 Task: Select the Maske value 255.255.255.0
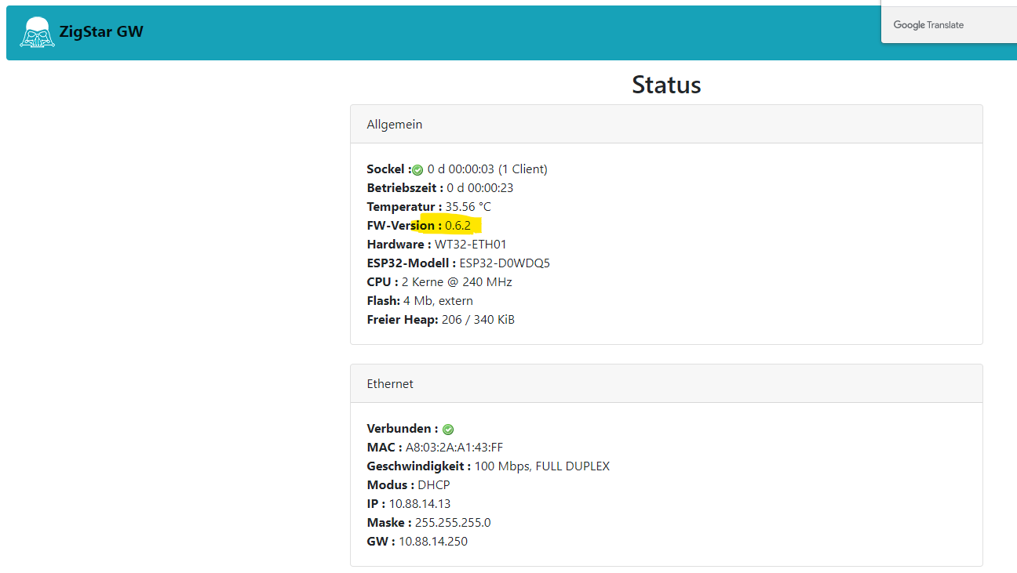click(x=453, y=523)
